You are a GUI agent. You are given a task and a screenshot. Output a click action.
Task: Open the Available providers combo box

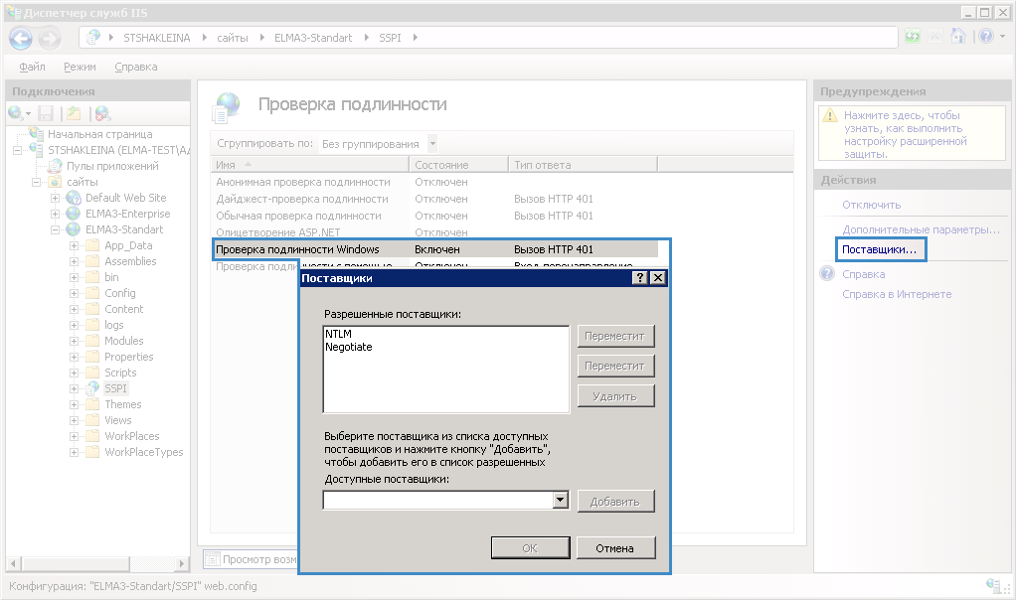point(560,501)
